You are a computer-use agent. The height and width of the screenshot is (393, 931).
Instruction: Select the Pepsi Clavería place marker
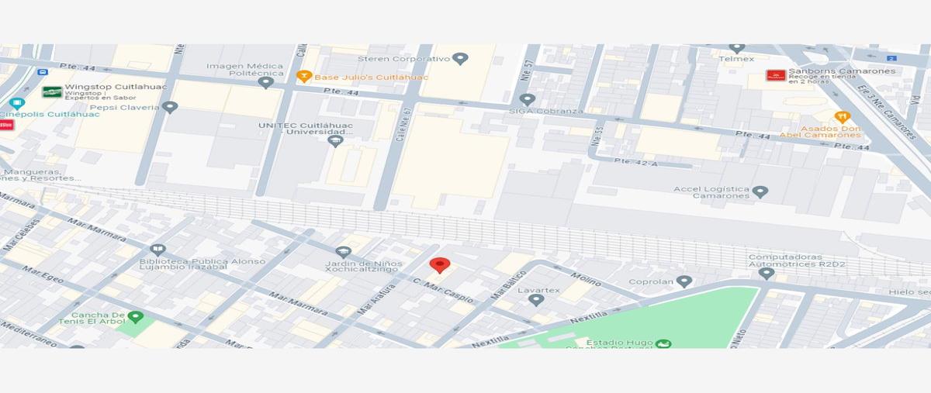point(170,107)
